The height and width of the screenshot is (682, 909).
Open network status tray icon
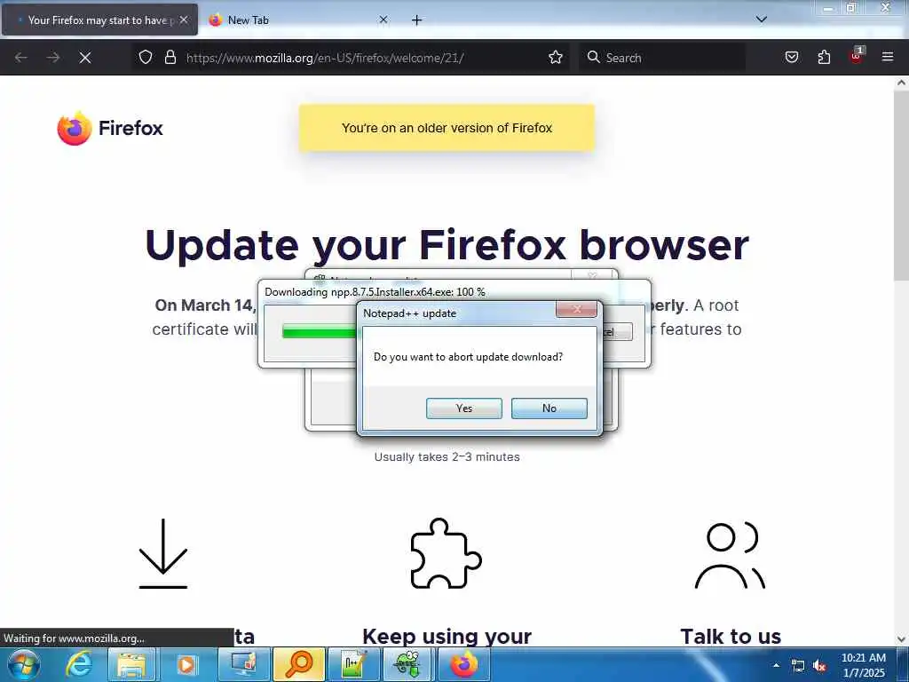tap(798, 666)
